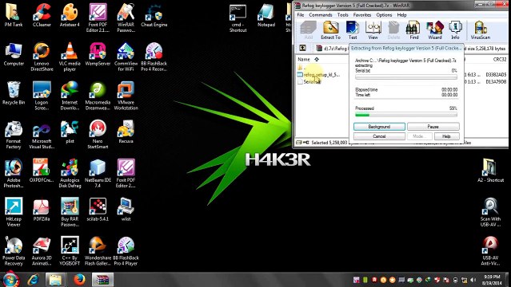Image resolution: width=511 pixels, height=287 pixels.
Task: Launch BB FlashBack Pro 4 Player
Action: click(x=126, y=250)
